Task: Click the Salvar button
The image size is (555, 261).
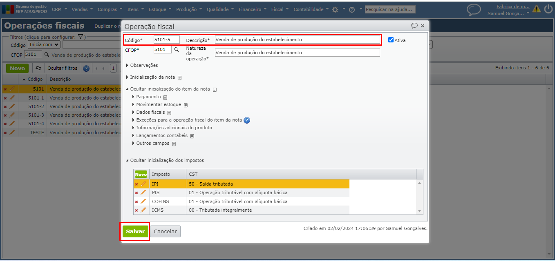Action: coord(135,232)
